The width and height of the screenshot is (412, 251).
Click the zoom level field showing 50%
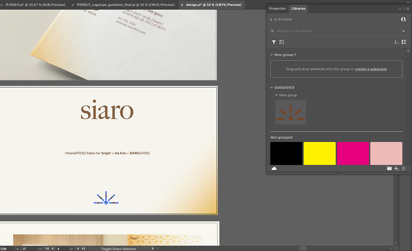7,249
